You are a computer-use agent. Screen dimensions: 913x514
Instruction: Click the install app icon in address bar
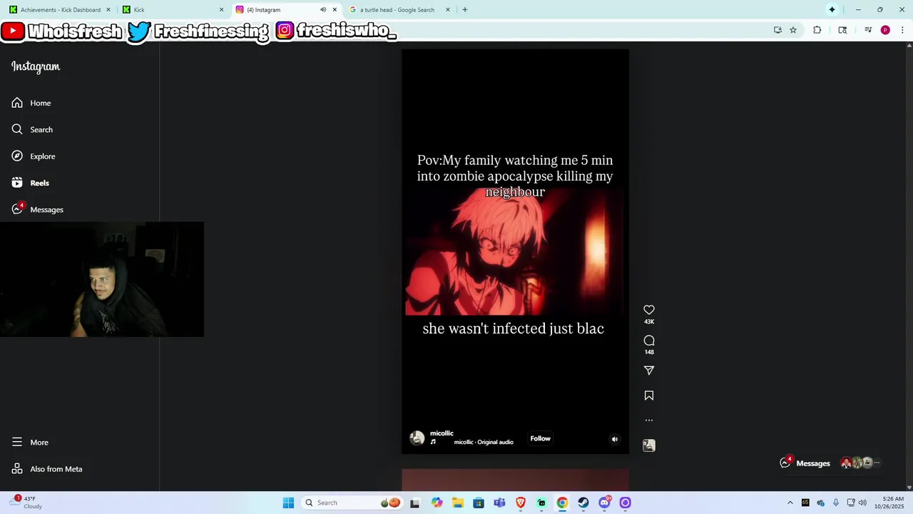click(x=777, y=30)
